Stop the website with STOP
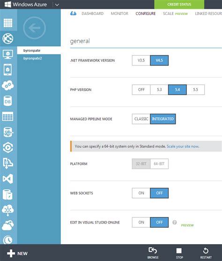Screen dimensions: 222x261 (179, 253)
